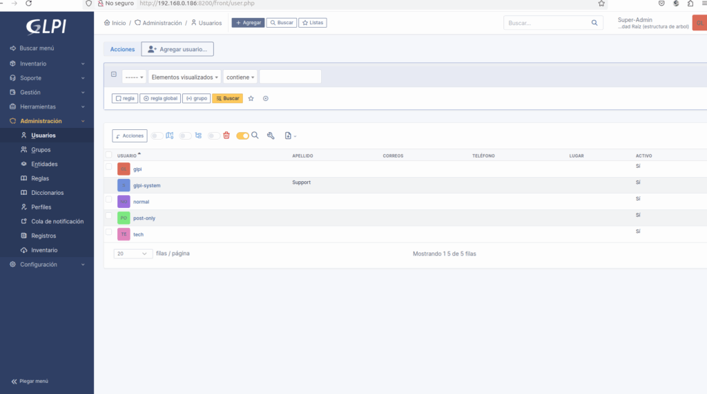
Task: Open the export dropdown in the list toolbar
Action: click(290, 136)
